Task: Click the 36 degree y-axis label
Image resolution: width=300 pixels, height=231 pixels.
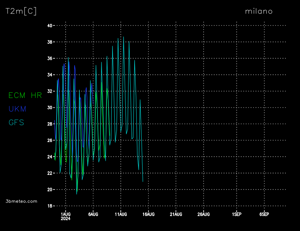Action: click(x=49, y=59)
